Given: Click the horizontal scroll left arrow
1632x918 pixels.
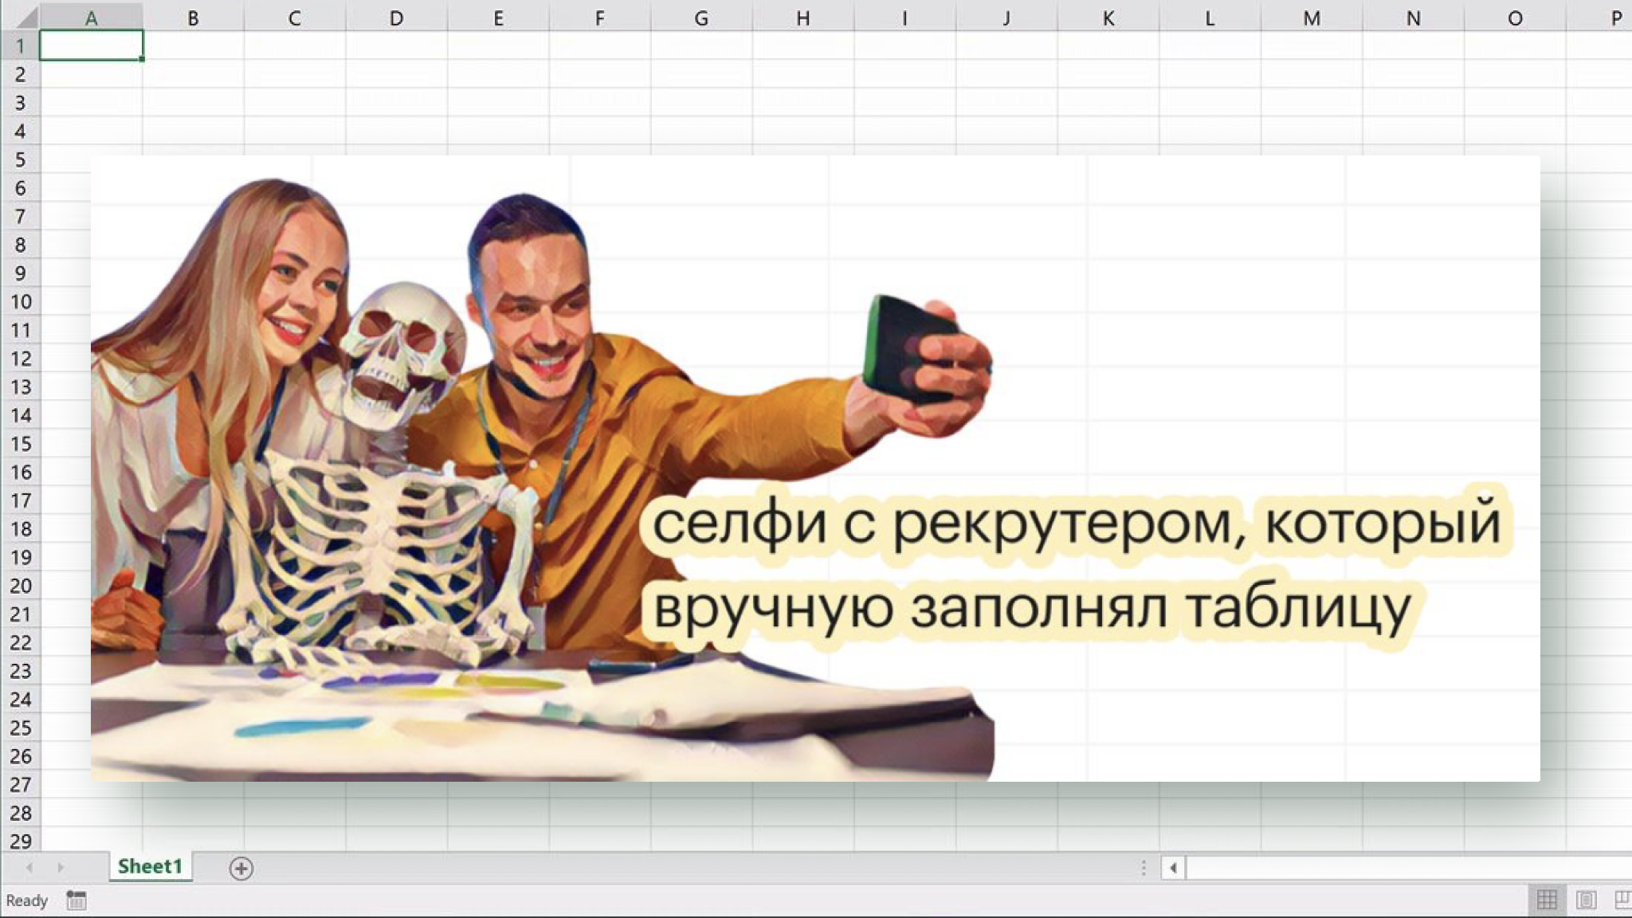Looking at the screenshot, I should tap(1173, 868).
